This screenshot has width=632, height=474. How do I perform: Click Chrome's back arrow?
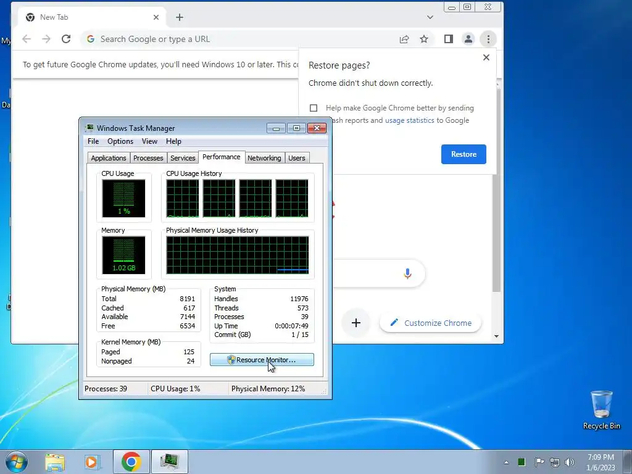27,39
